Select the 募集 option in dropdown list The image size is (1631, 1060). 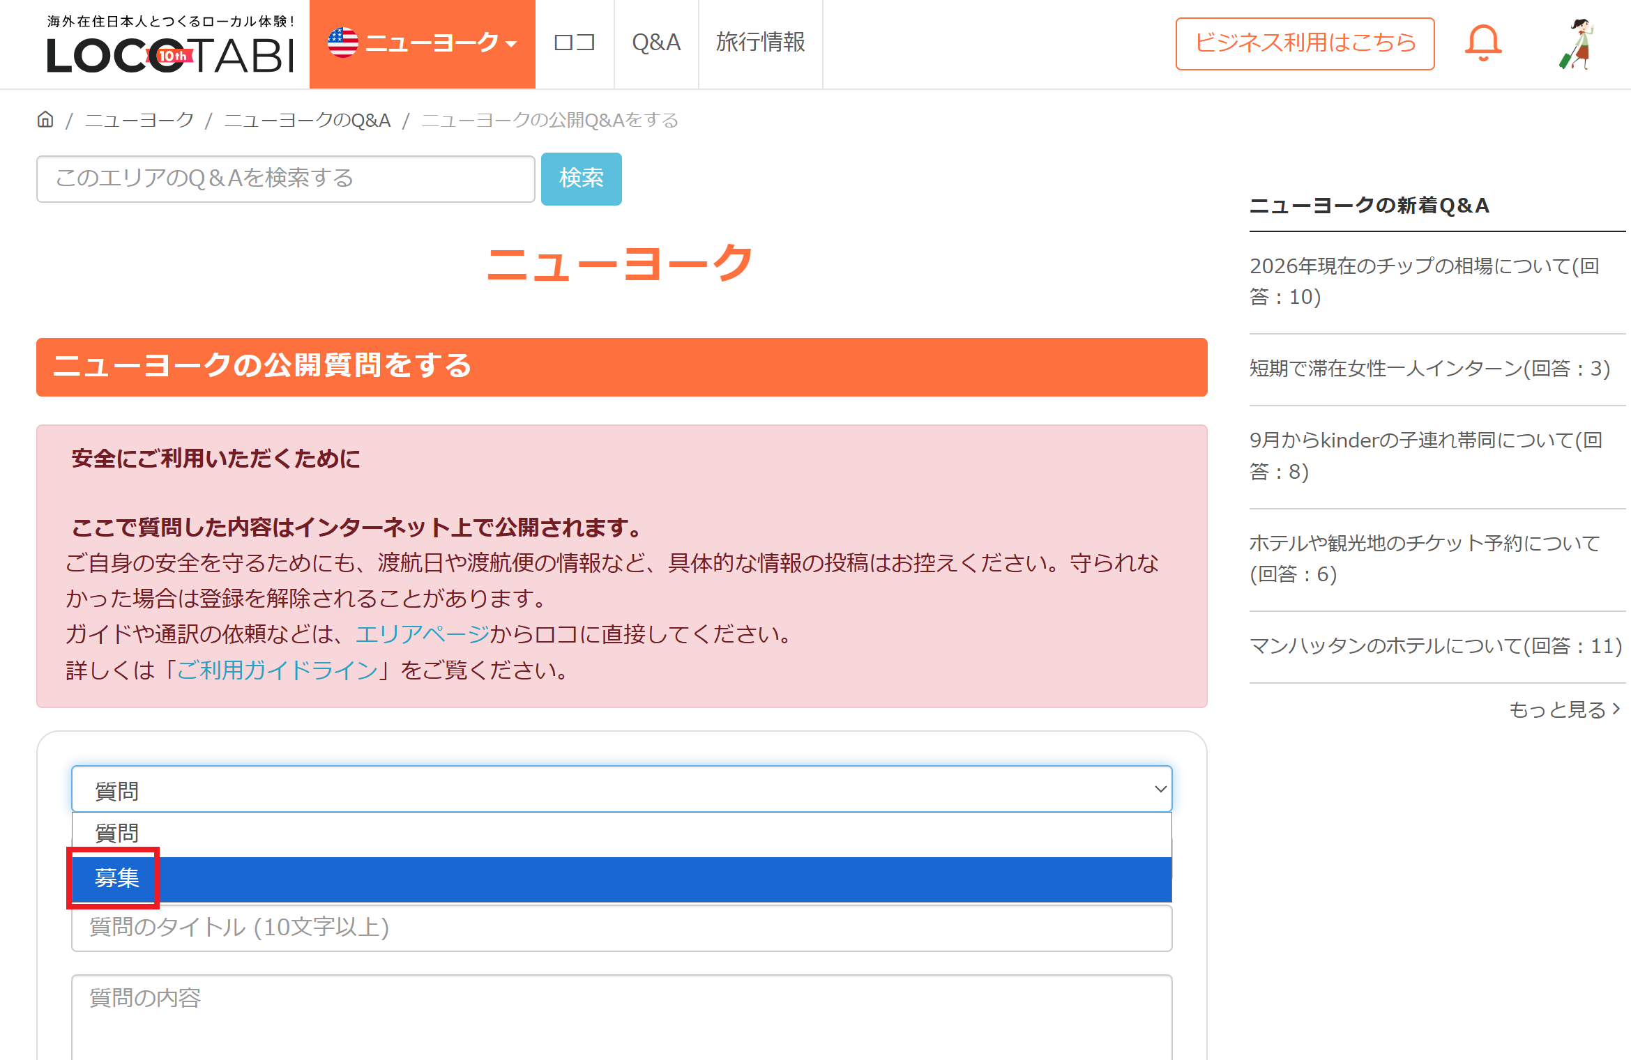click(621, 878)
